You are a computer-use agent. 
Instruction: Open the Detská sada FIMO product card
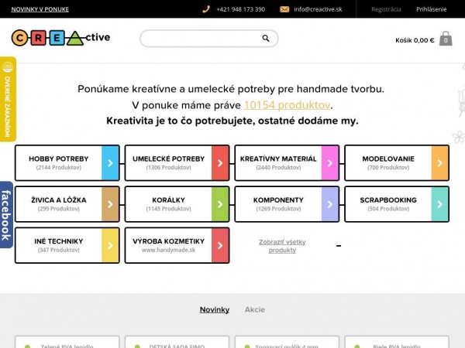pyautogui.click(x=177, y=342)
